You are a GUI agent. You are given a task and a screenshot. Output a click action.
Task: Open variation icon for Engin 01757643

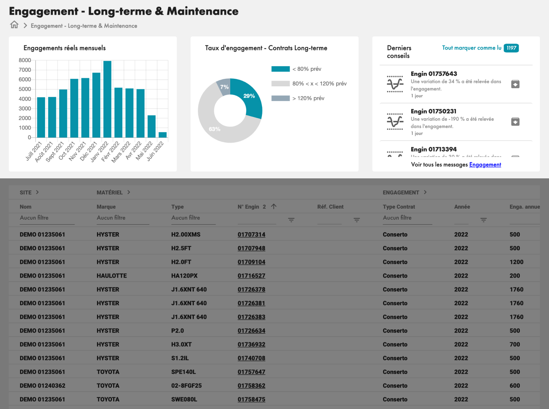[x=395, y=84]
